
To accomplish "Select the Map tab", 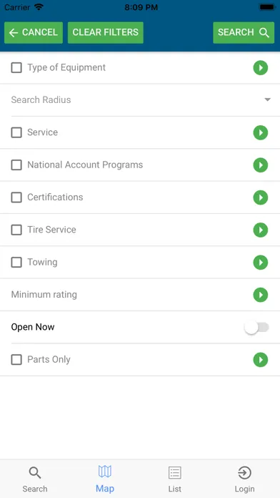I will 105,479.
